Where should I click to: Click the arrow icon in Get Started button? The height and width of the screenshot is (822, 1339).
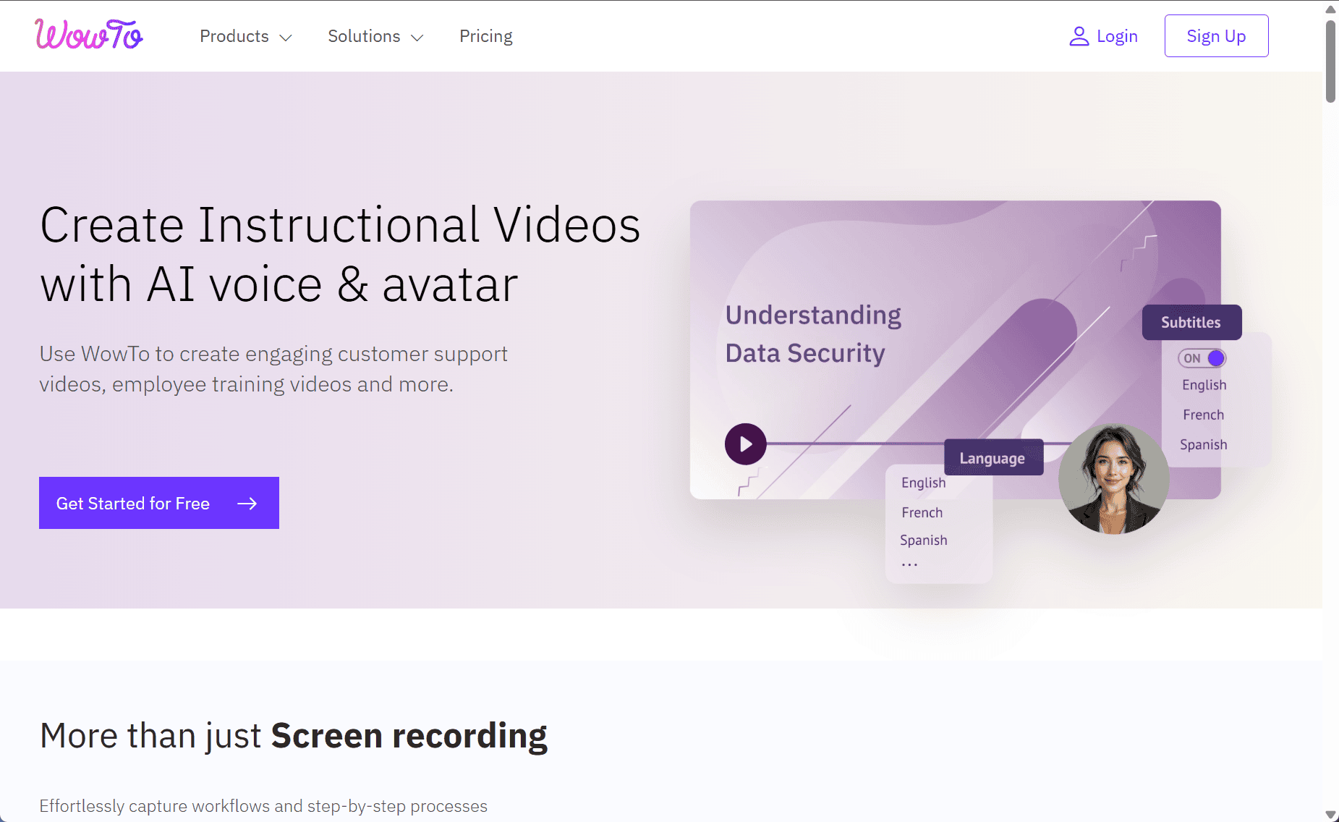pos(247,504)
